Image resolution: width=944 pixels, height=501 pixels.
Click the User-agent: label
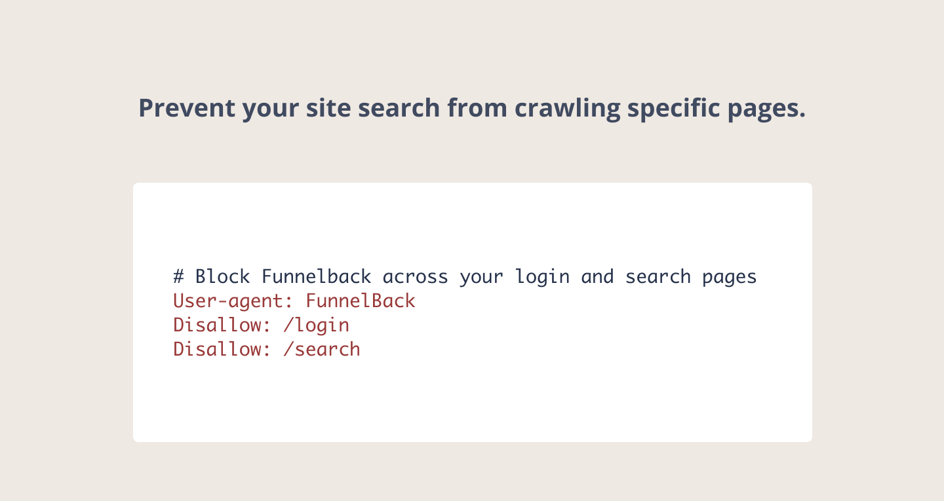[x=233, y=302]
